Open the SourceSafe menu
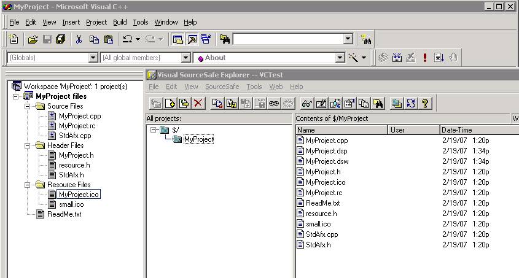519x278 pixels. 222,87
